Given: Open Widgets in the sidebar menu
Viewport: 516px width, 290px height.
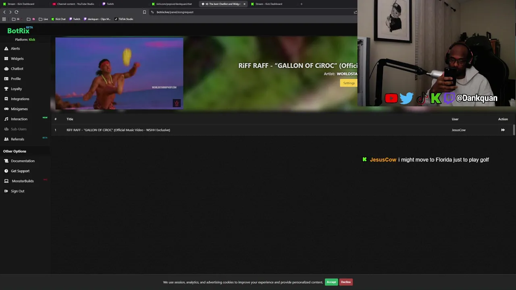Looking at the screenshot, I should tap(17, 58).
